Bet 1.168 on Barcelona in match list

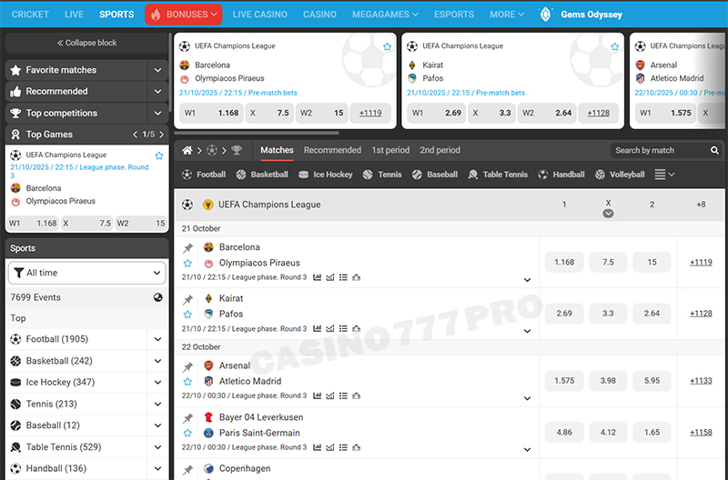pos(564,263)
